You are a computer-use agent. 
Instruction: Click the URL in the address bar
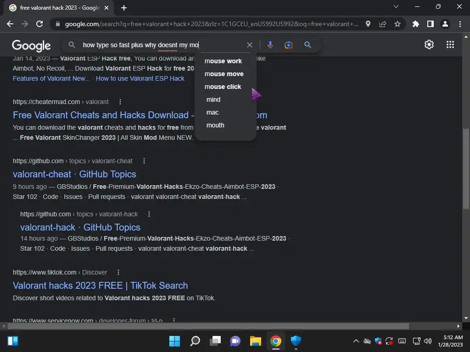pyautogui.click(x=211, y=24)
